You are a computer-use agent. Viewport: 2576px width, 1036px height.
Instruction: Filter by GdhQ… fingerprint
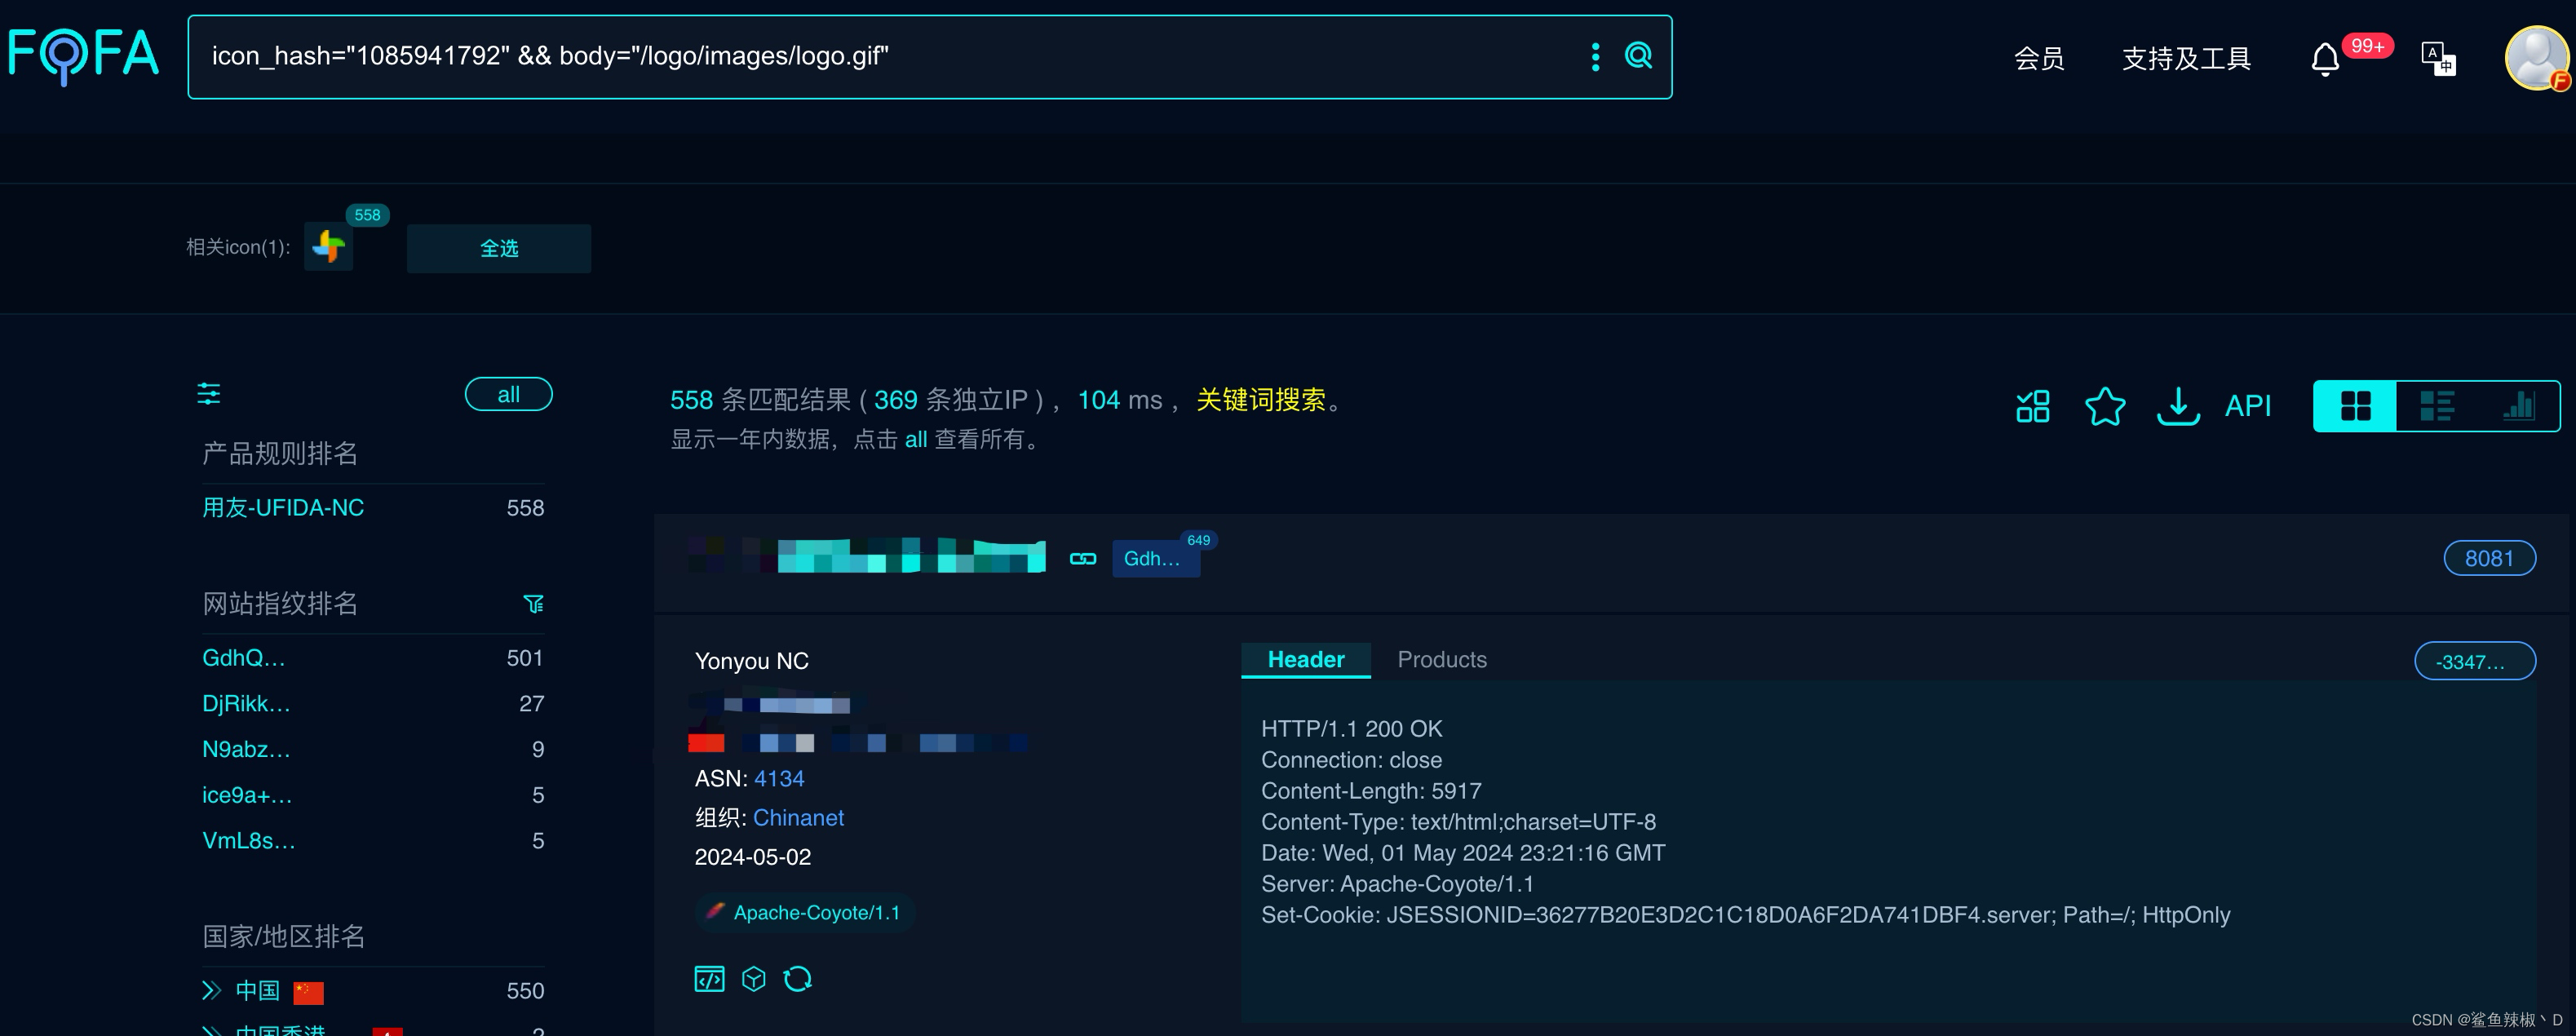[244, 657]
